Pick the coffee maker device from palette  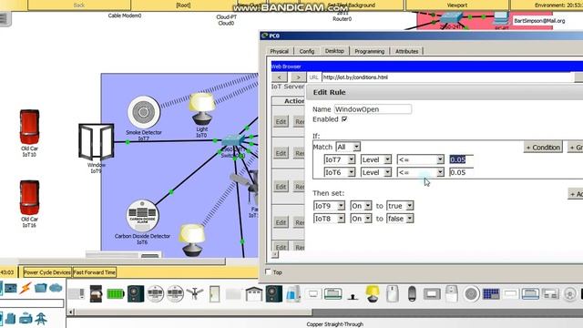[x=96, y=293]
